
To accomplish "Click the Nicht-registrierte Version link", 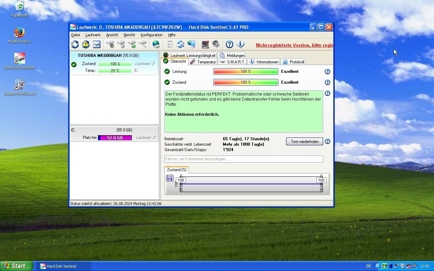I will (294, 45).
